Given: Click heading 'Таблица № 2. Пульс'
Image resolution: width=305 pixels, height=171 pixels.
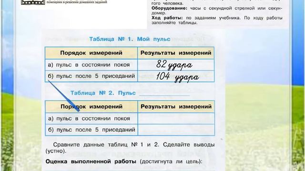Looking at the screenshot, I should [103, 93].
